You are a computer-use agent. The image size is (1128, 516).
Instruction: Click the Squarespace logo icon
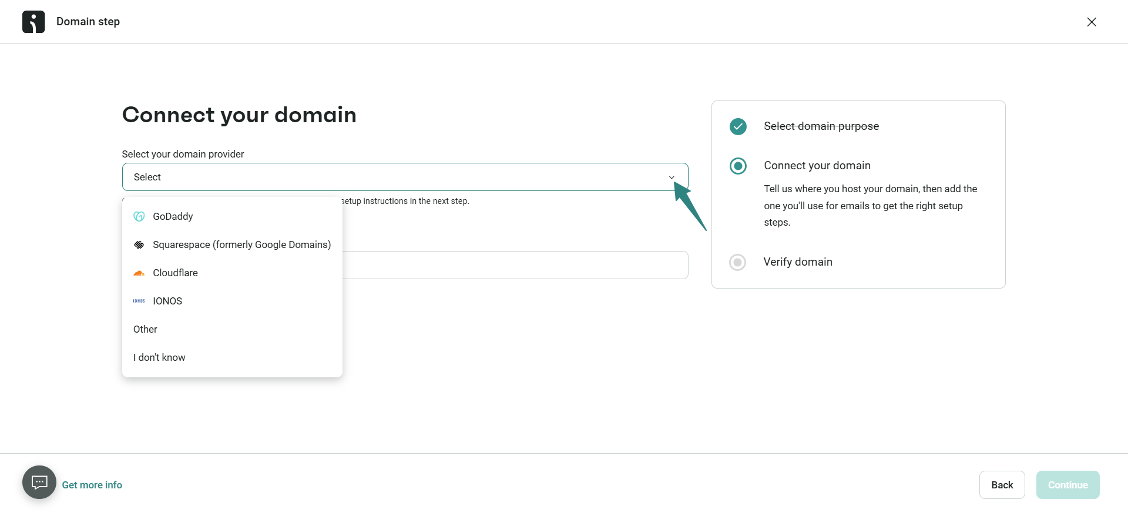point(139,244)
